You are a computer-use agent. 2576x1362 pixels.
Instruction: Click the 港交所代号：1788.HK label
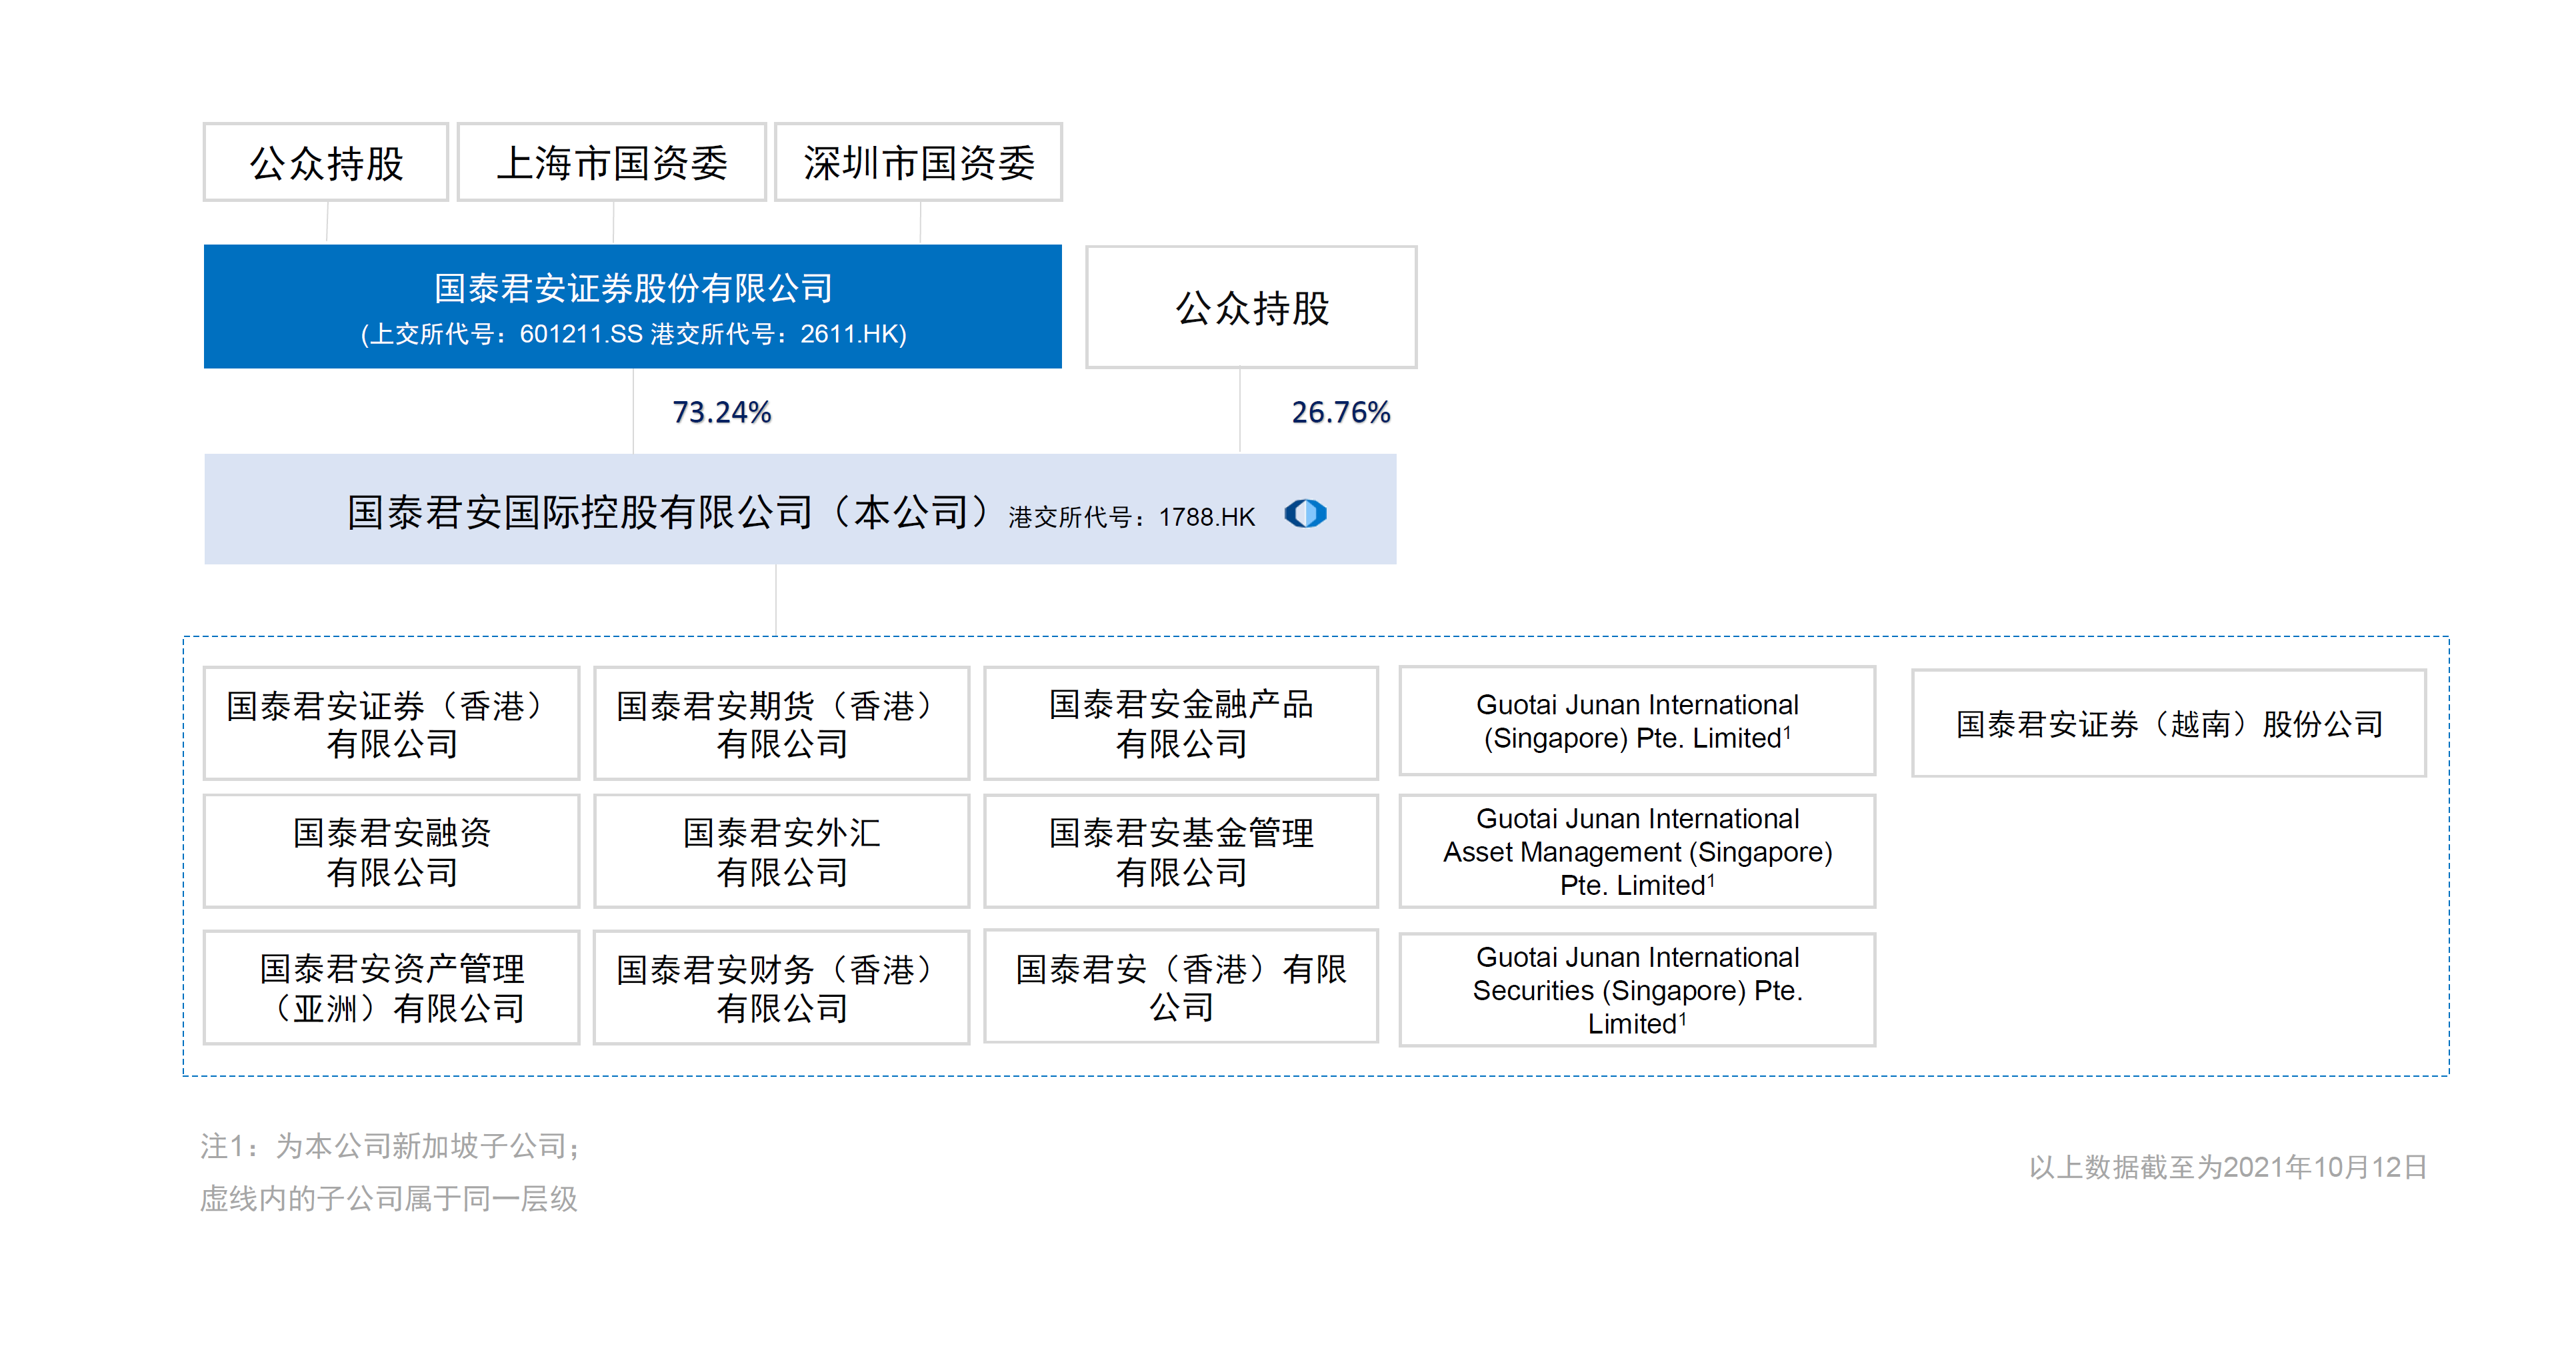point(1131,516)
